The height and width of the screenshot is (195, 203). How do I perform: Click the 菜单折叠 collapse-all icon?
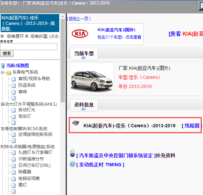click(27, 36)
